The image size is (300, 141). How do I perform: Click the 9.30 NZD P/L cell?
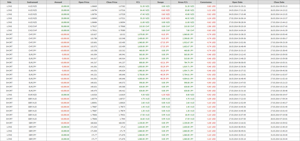138,95
